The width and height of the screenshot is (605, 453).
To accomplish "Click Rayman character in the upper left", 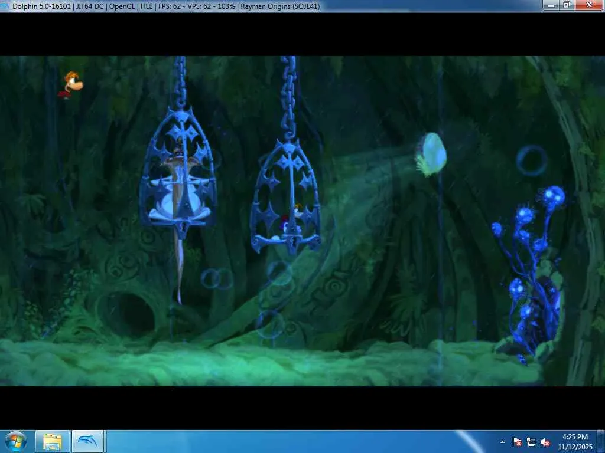I will point(71,85).
